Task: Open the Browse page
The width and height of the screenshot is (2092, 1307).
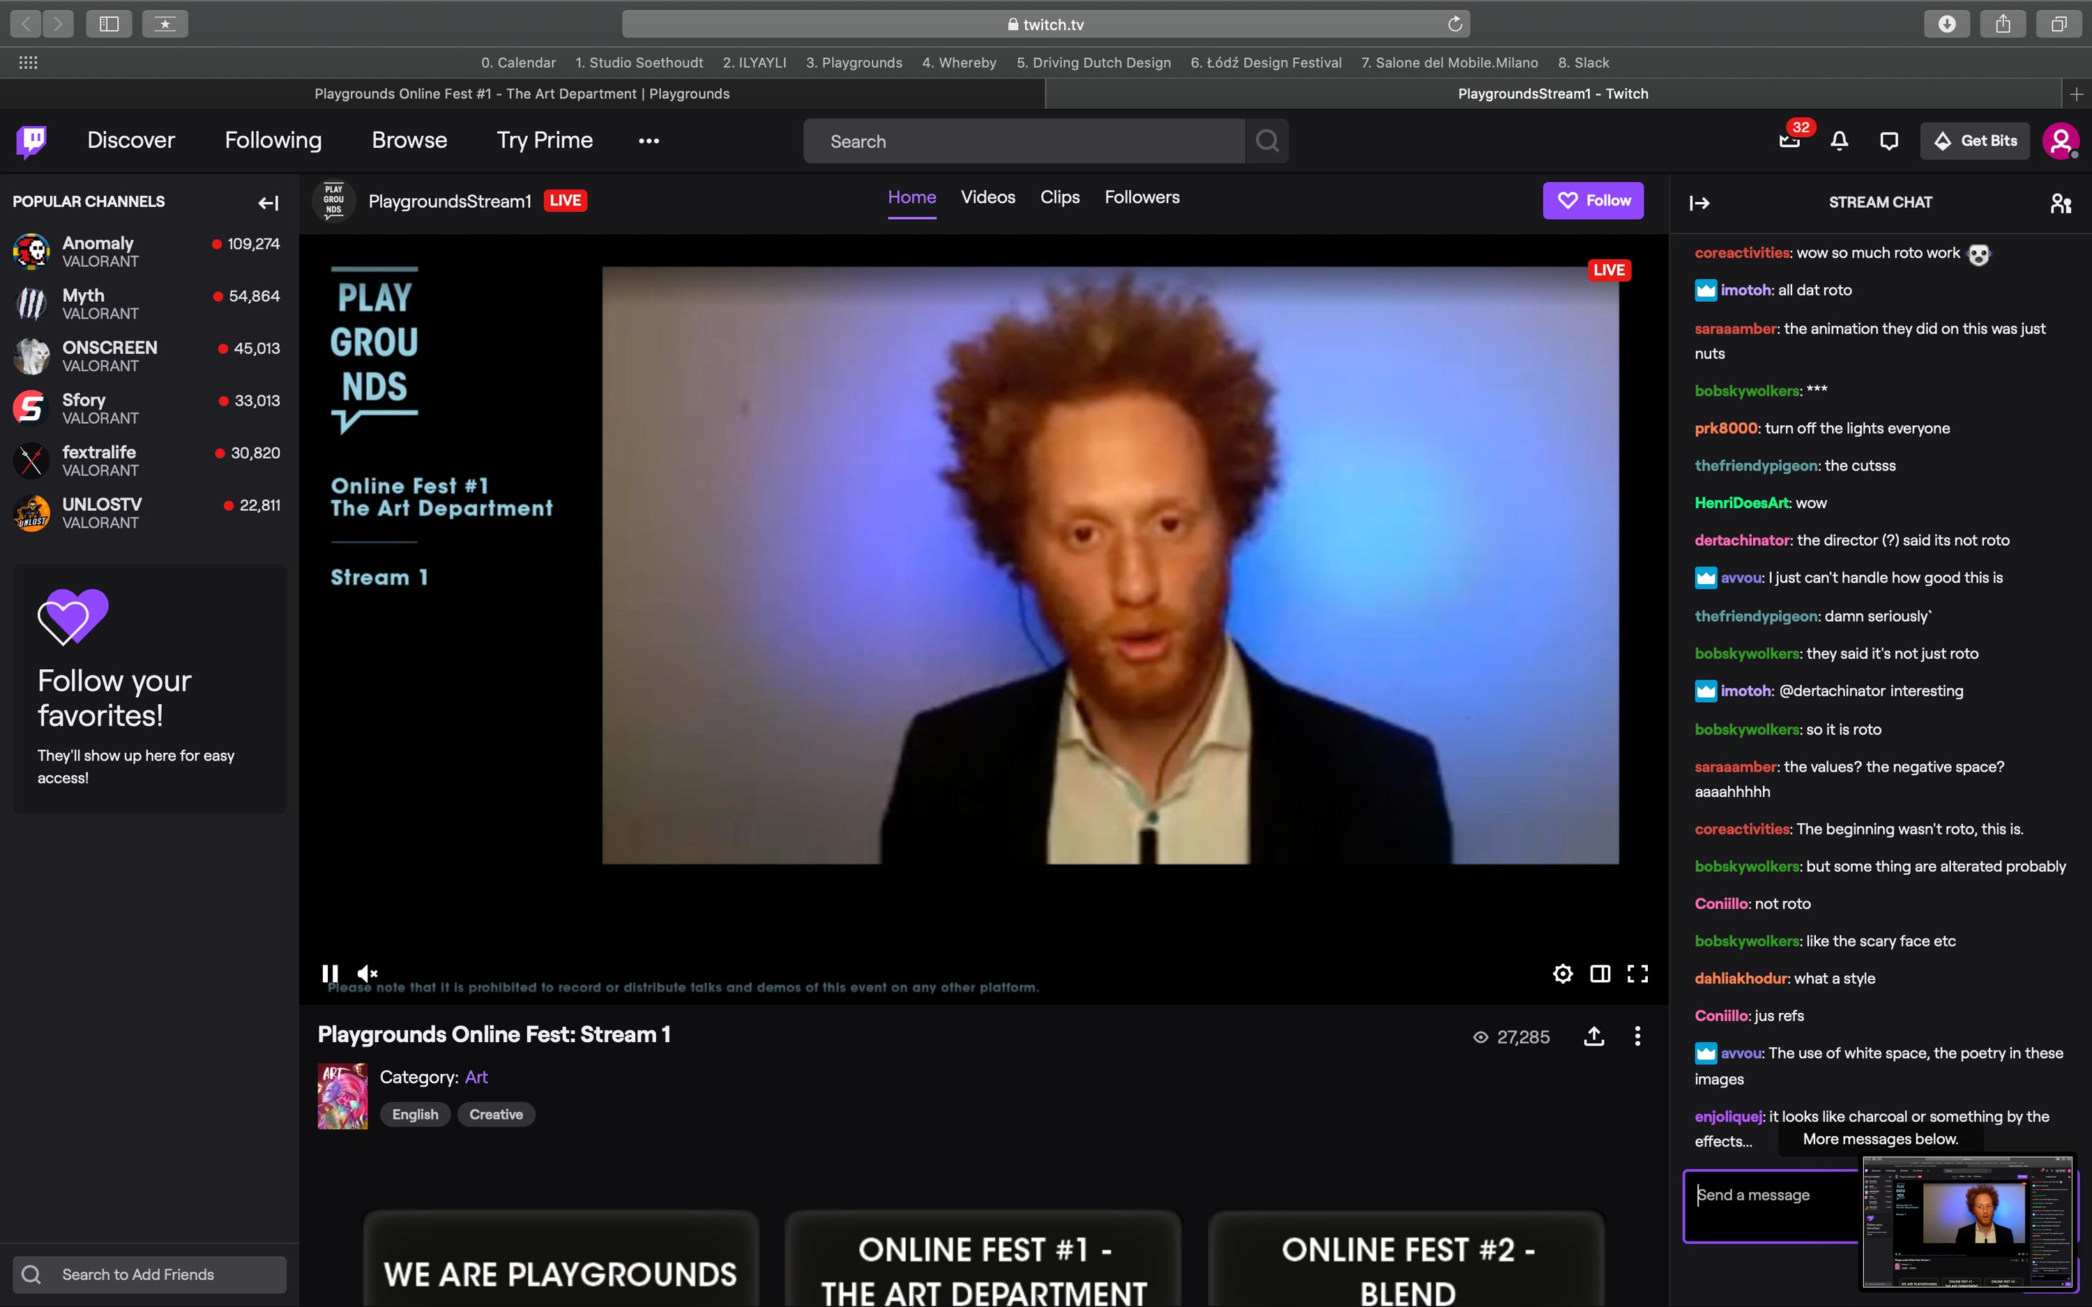Action: tap(409, 140)
